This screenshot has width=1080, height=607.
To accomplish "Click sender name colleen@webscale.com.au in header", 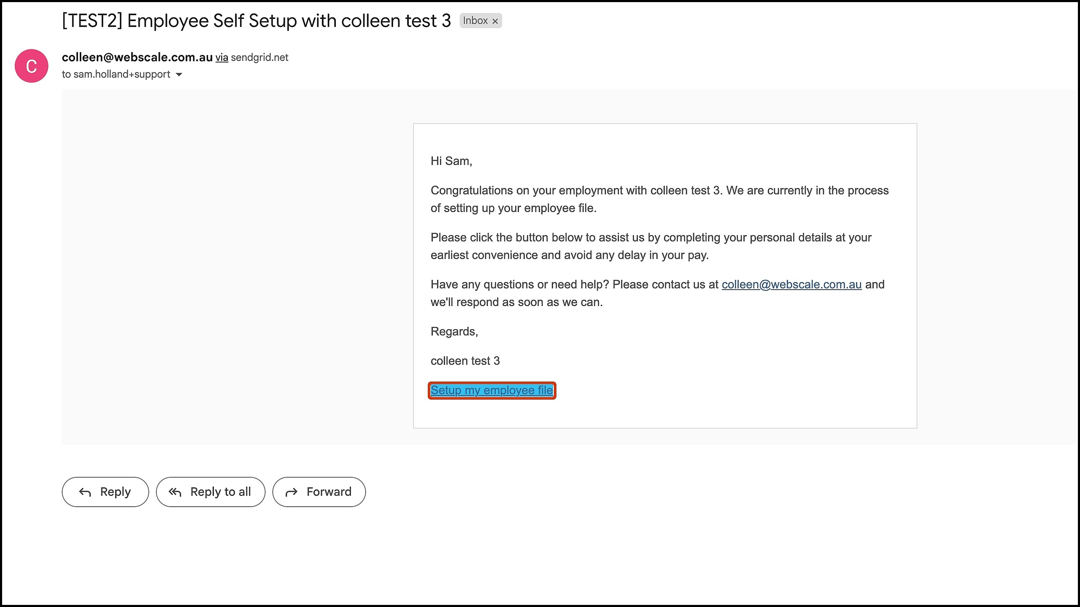I will 137,57.
